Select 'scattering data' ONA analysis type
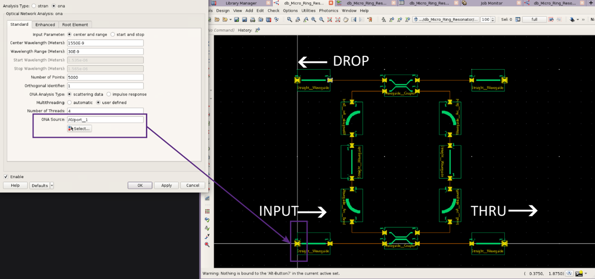 [69, 95]
